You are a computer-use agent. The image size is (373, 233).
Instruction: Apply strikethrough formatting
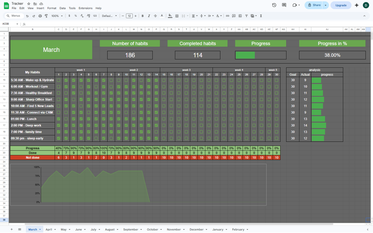pyautogui.click(x=155, y=16)
